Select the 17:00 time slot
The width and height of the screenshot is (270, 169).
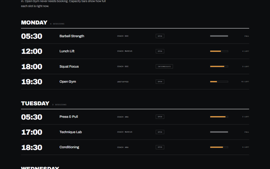32,132
